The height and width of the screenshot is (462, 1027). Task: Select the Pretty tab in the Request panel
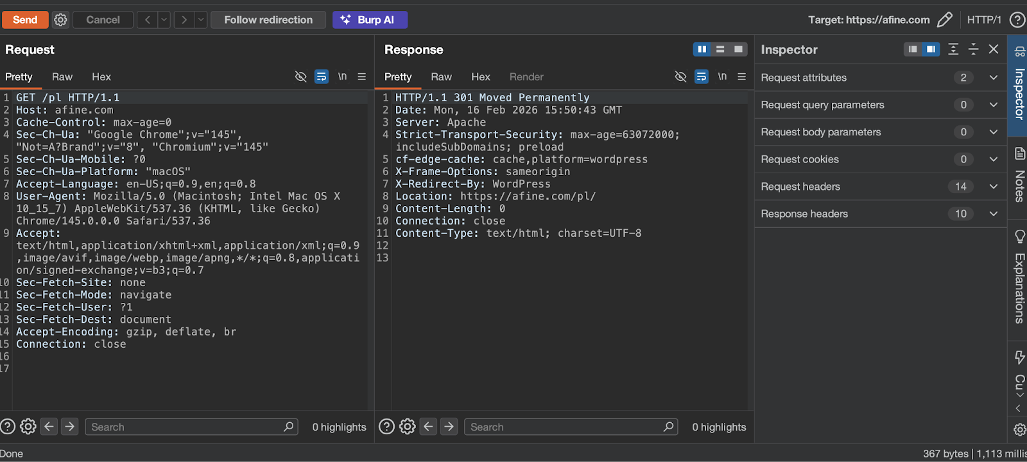pos(19,77)
